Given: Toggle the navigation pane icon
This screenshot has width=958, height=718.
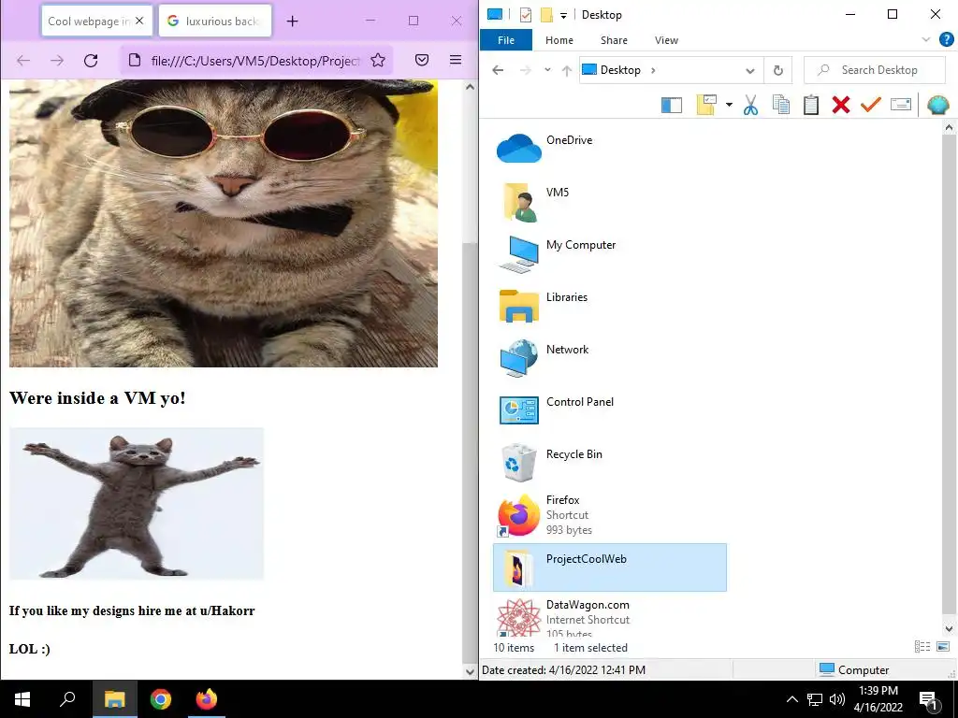Looking at the screenshot, I should [672, 105].
